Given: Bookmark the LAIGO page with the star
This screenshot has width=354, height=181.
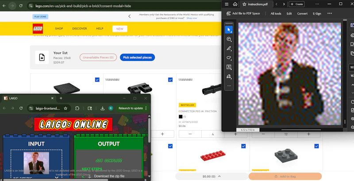Looking at the screenshot, I should pos(65,108).
